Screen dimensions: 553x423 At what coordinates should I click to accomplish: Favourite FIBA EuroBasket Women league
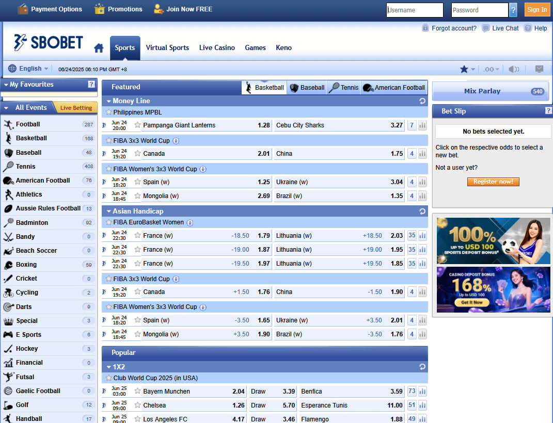tap(108, 223)
